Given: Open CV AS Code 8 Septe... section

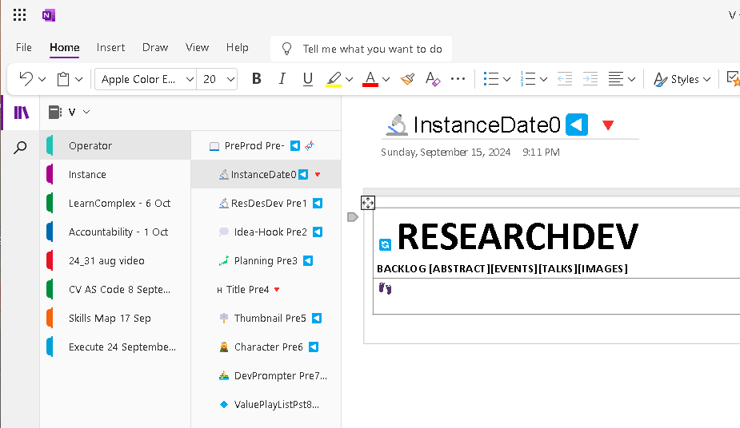Looking at the screenshot, I should click(116, 289).
